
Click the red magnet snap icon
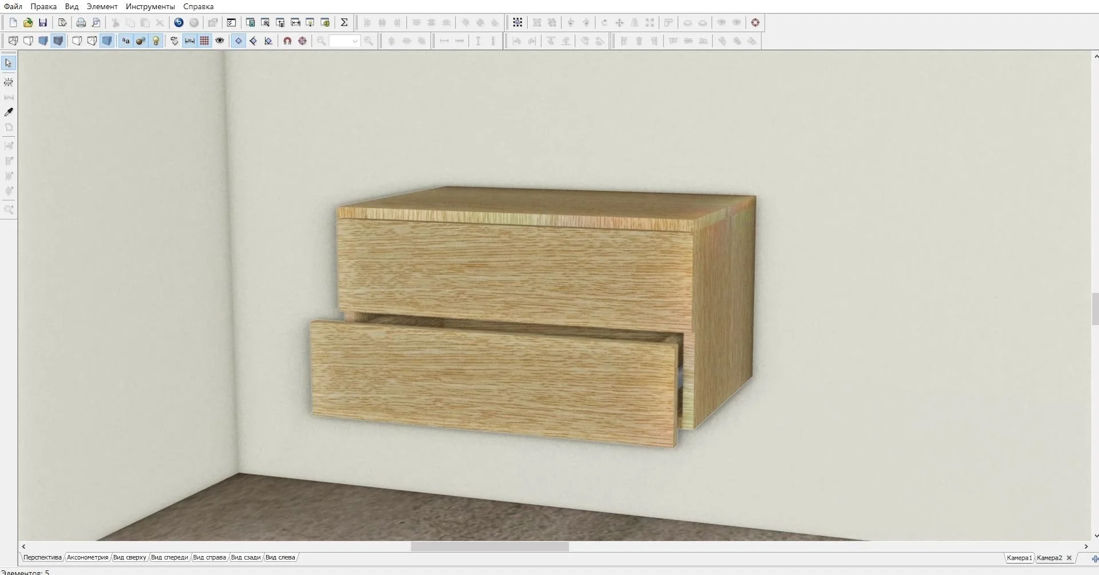click(x=287, y=41)
